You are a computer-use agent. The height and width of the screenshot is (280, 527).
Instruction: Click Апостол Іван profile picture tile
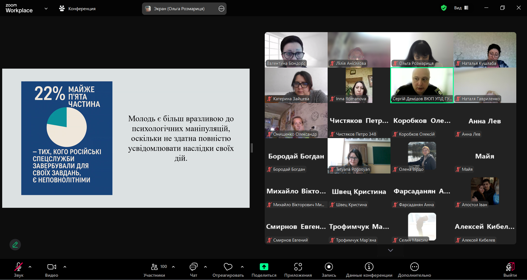click(x=485, y=191)
